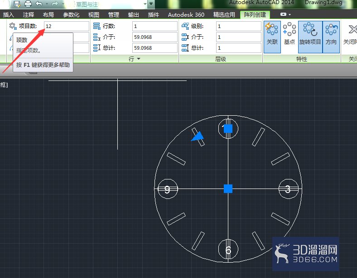Click the row 总计 icon

(97, 48)
